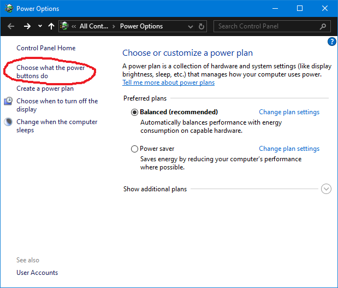Click the Power Options title bar icon

(9, 8)
